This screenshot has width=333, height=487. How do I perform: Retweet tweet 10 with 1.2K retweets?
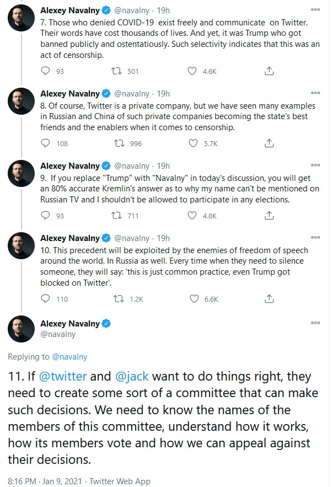coord(117,299)
